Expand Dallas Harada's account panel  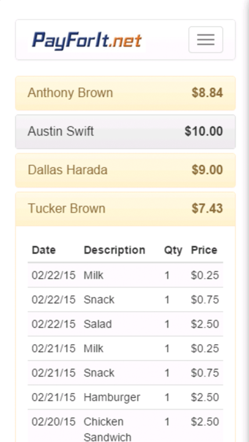click(x=125, y=170)
